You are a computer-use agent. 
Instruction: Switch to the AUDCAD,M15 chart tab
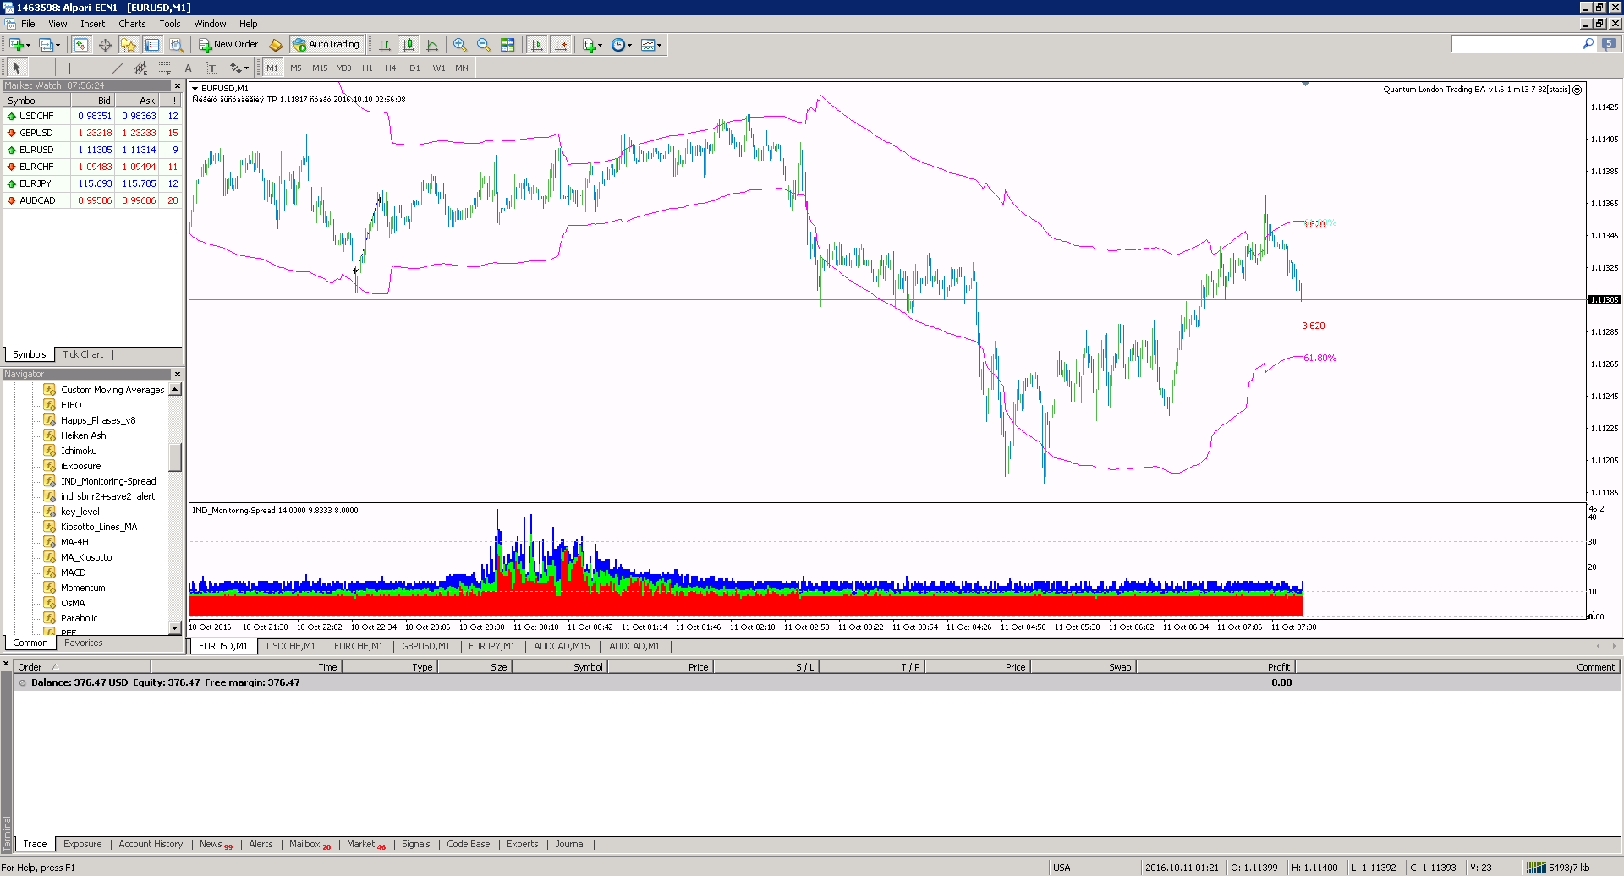pyautogui.click(x=562, y=646)
